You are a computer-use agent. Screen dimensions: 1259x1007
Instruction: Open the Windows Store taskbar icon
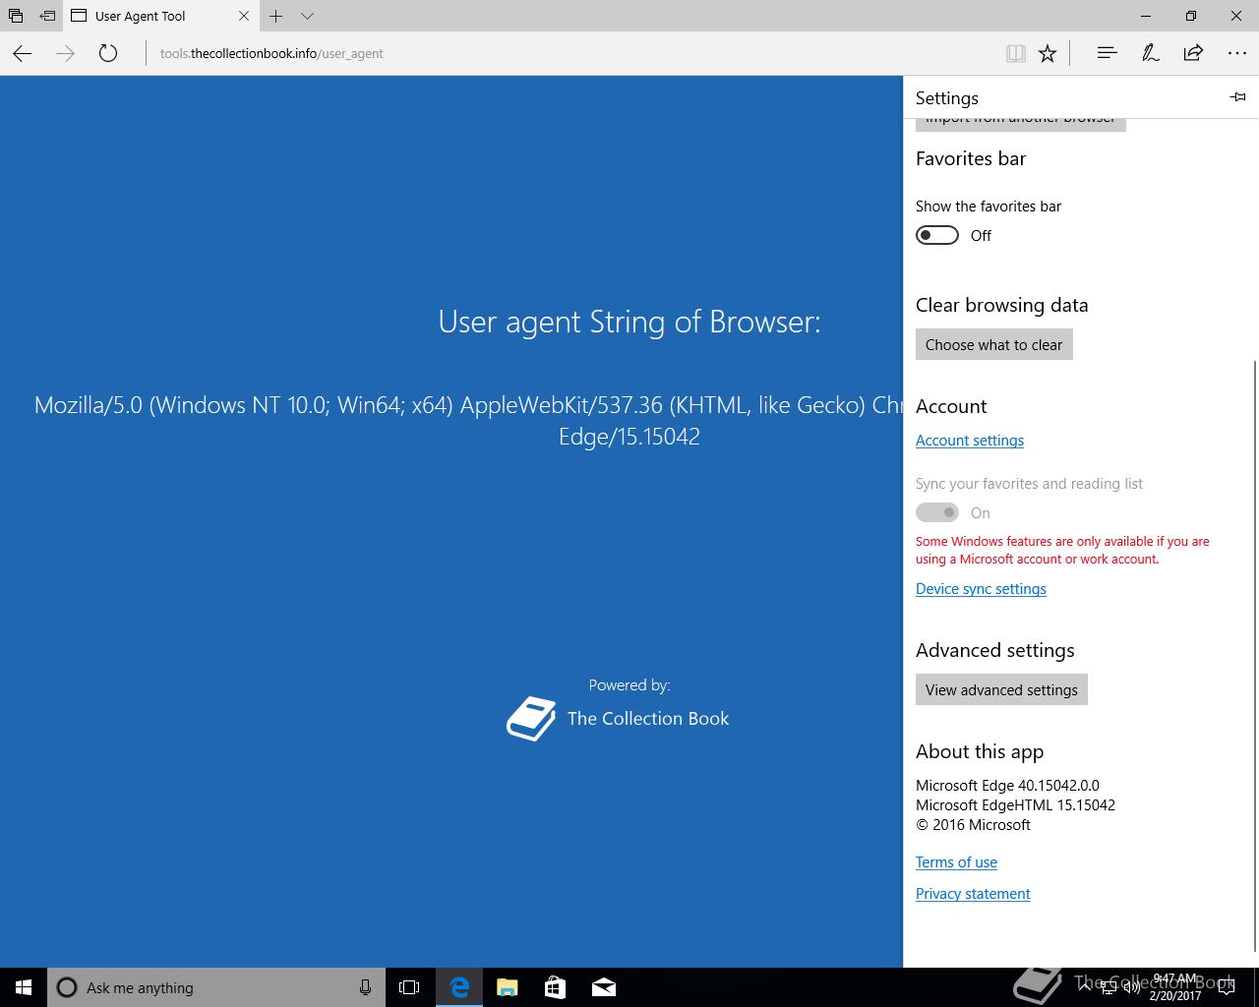pos(556,987)
